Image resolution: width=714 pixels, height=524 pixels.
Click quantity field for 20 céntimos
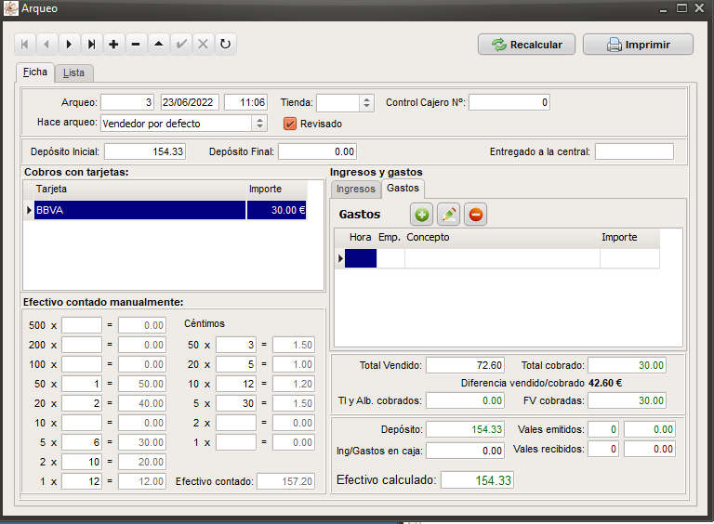coord(236,364)
